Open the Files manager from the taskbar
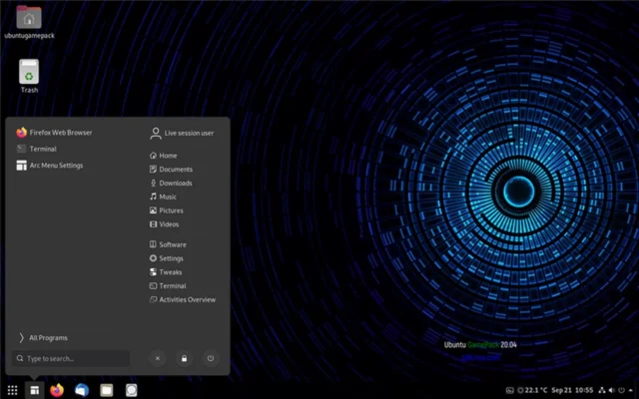 tap(106, 390)
